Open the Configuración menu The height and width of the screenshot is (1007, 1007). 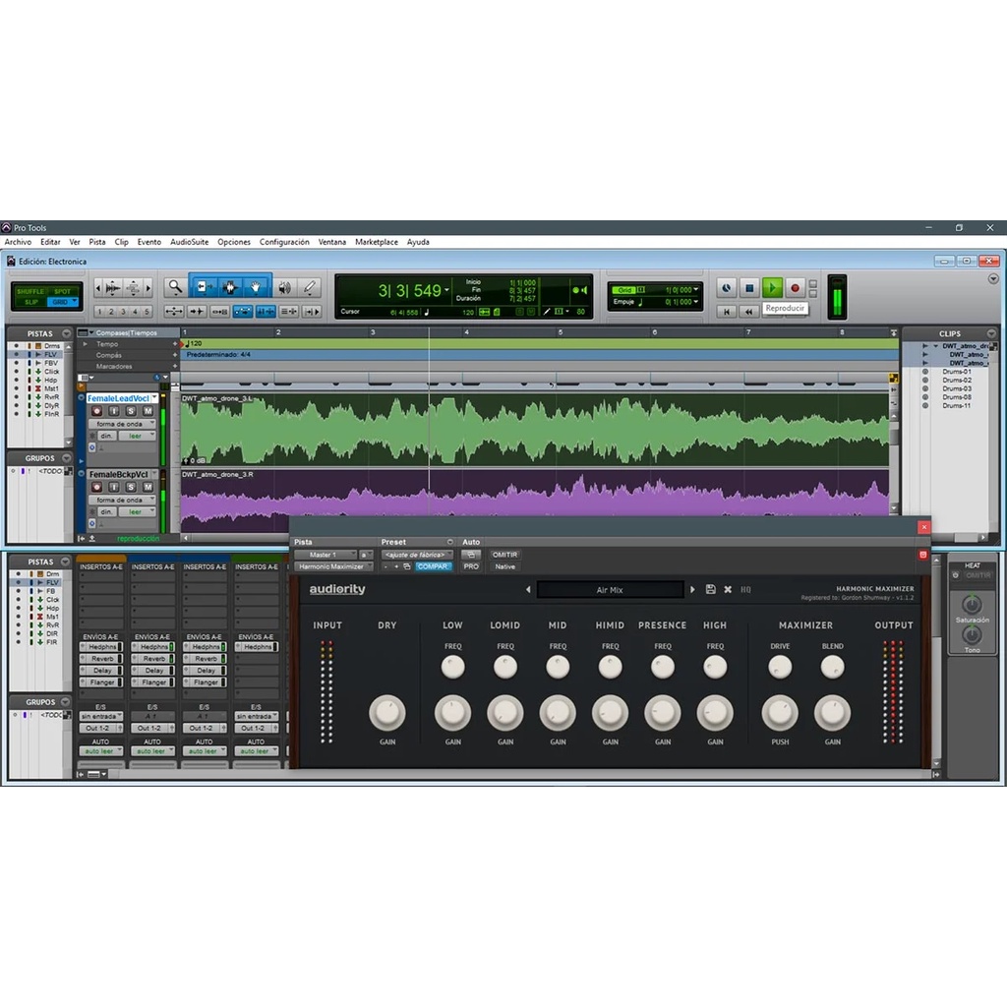click(284, 242)
